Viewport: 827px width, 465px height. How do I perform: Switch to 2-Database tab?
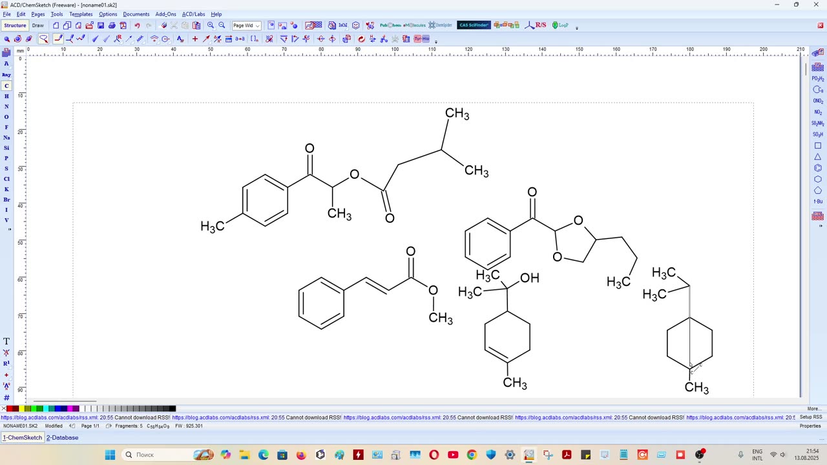coord(62,438)
